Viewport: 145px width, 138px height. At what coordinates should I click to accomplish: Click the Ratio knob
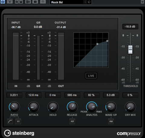point(14,107)
